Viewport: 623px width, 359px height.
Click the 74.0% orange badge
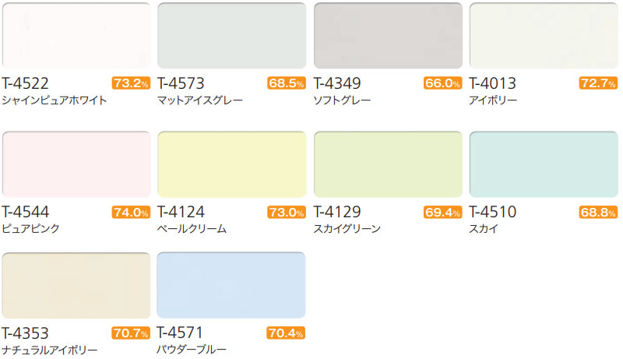coord(131,212)
